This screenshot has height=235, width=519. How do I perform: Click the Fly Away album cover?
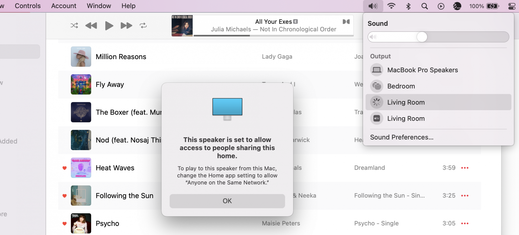tap(81, 84)
